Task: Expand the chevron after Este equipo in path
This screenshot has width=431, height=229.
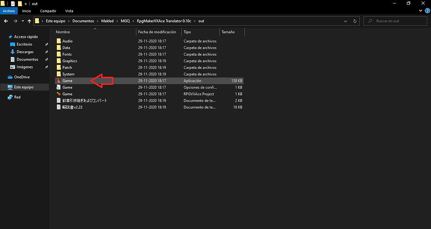Action: 69,21
